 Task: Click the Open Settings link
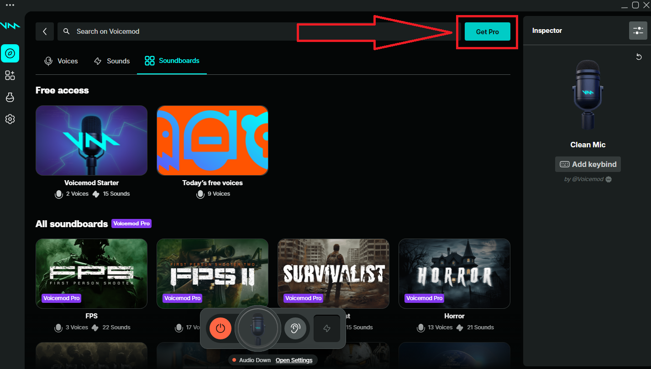click(x=294, y=360)
